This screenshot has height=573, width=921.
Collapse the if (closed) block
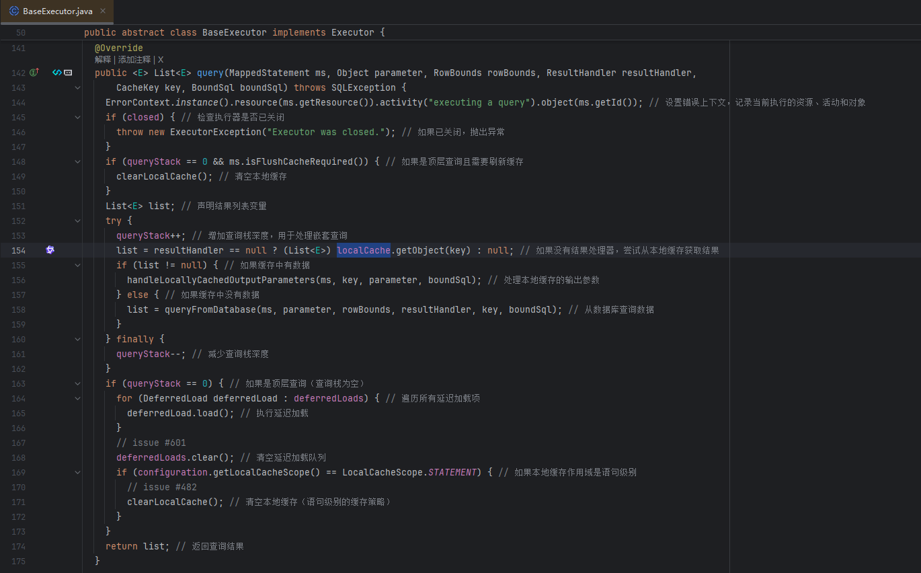point(77,117)
